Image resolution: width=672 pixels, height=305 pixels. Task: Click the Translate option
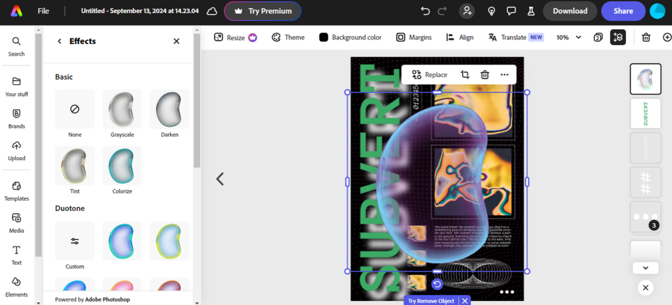tap(515, 37)
